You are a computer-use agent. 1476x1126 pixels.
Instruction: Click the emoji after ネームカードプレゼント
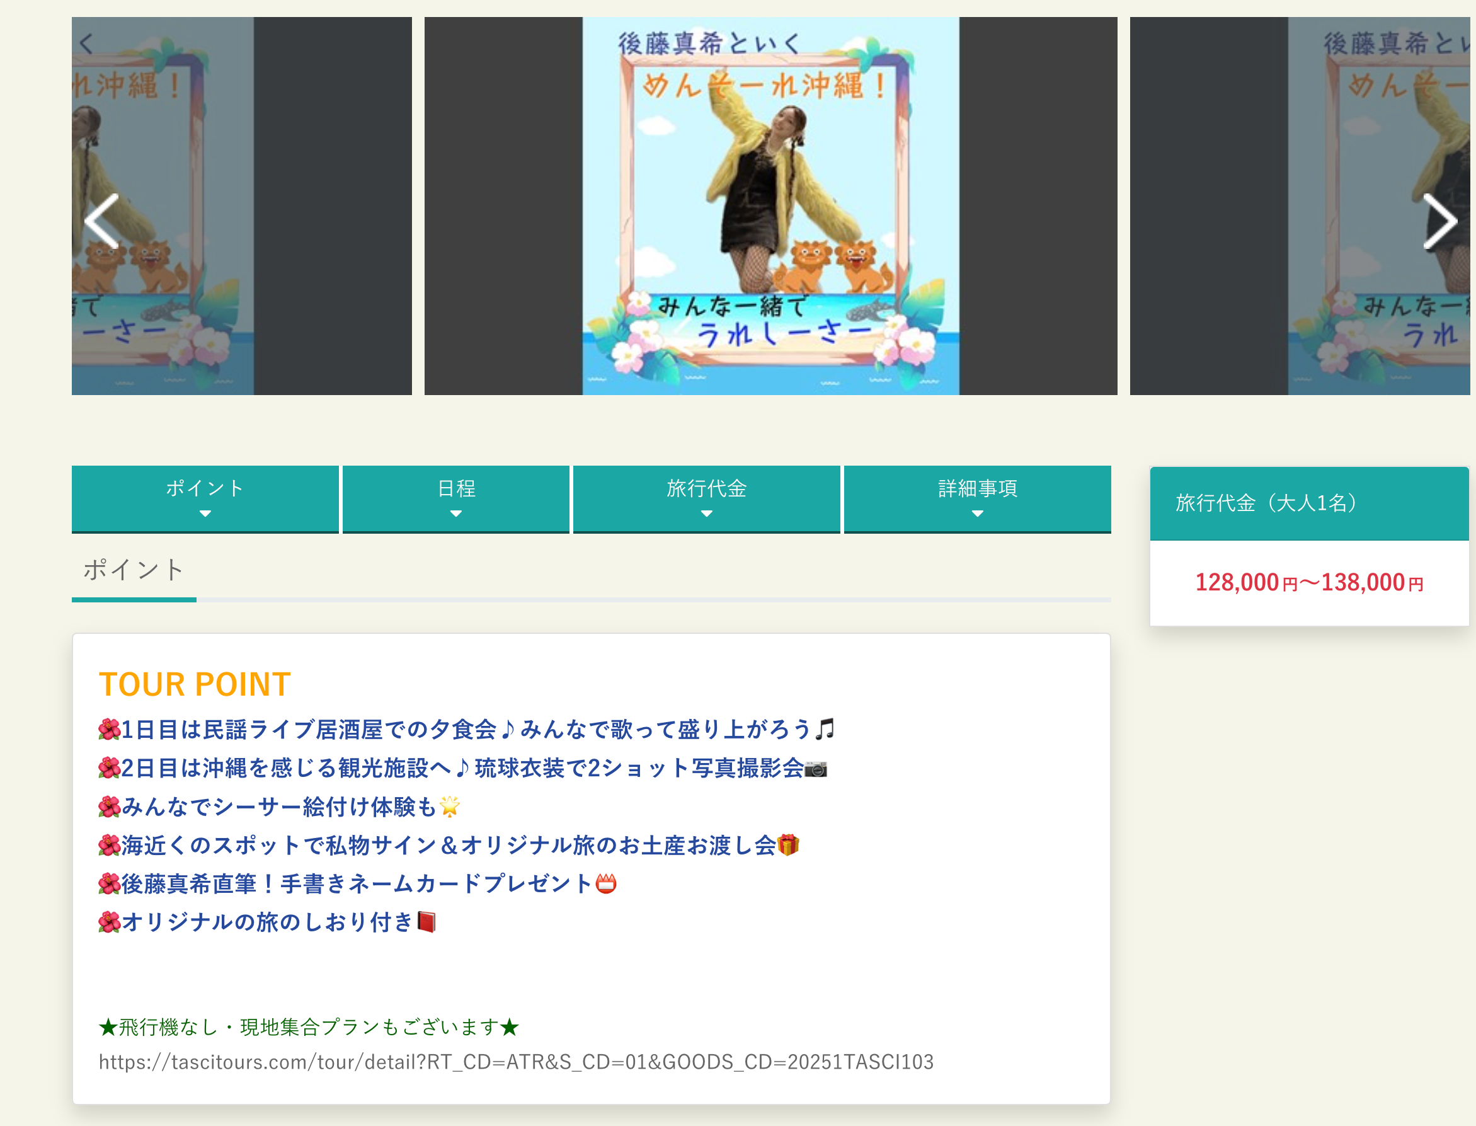click(605, 884)
